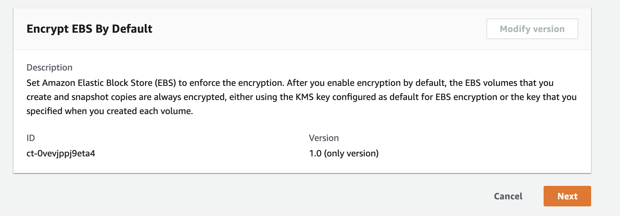Select the Version value 1.0 (only version)
This screenshot has height=216, width=620.
tap(343, 153)
